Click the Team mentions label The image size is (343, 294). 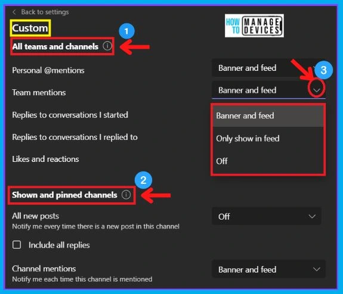[x=39, y=92]
